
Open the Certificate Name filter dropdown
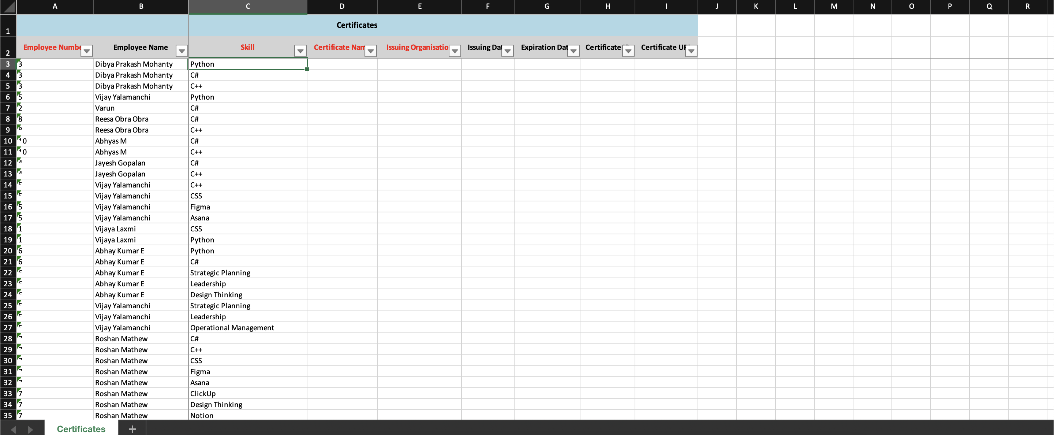point(370,51)
